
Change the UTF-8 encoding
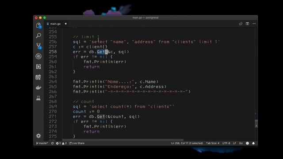(x=226, y=143)
